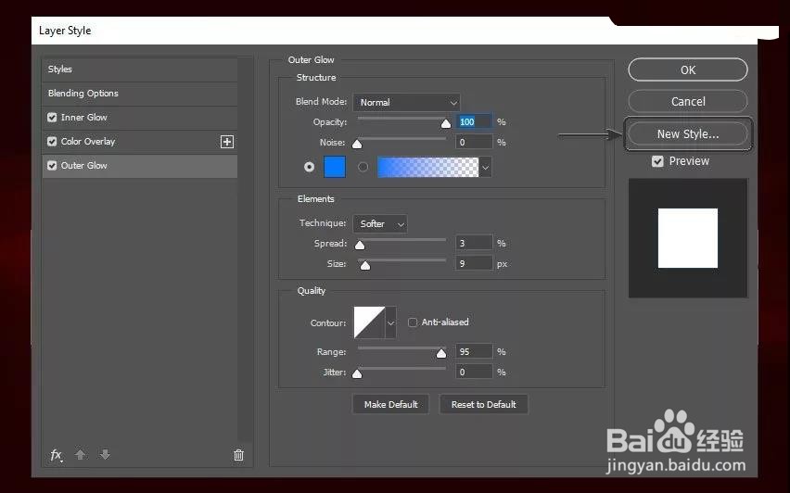Click the move effect down arrow icon
The width and height of the screenshot is (790, 493).
coord(105,455)
